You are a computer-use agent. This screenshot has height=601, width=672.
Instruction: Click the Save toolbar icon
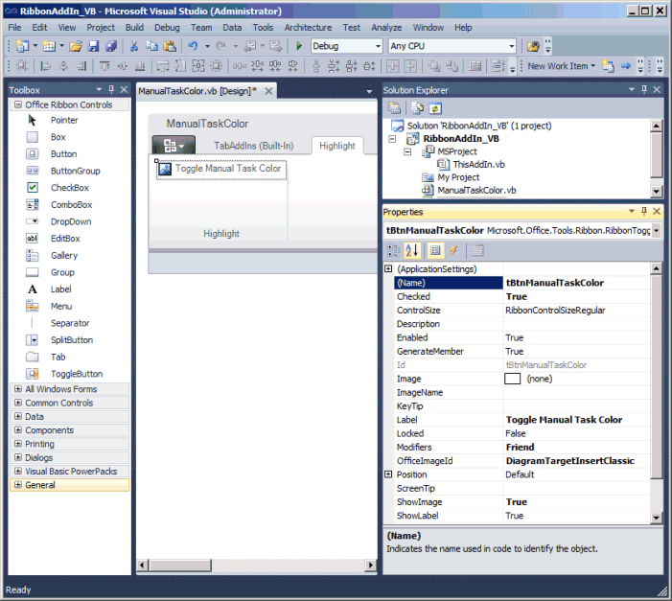93,46
